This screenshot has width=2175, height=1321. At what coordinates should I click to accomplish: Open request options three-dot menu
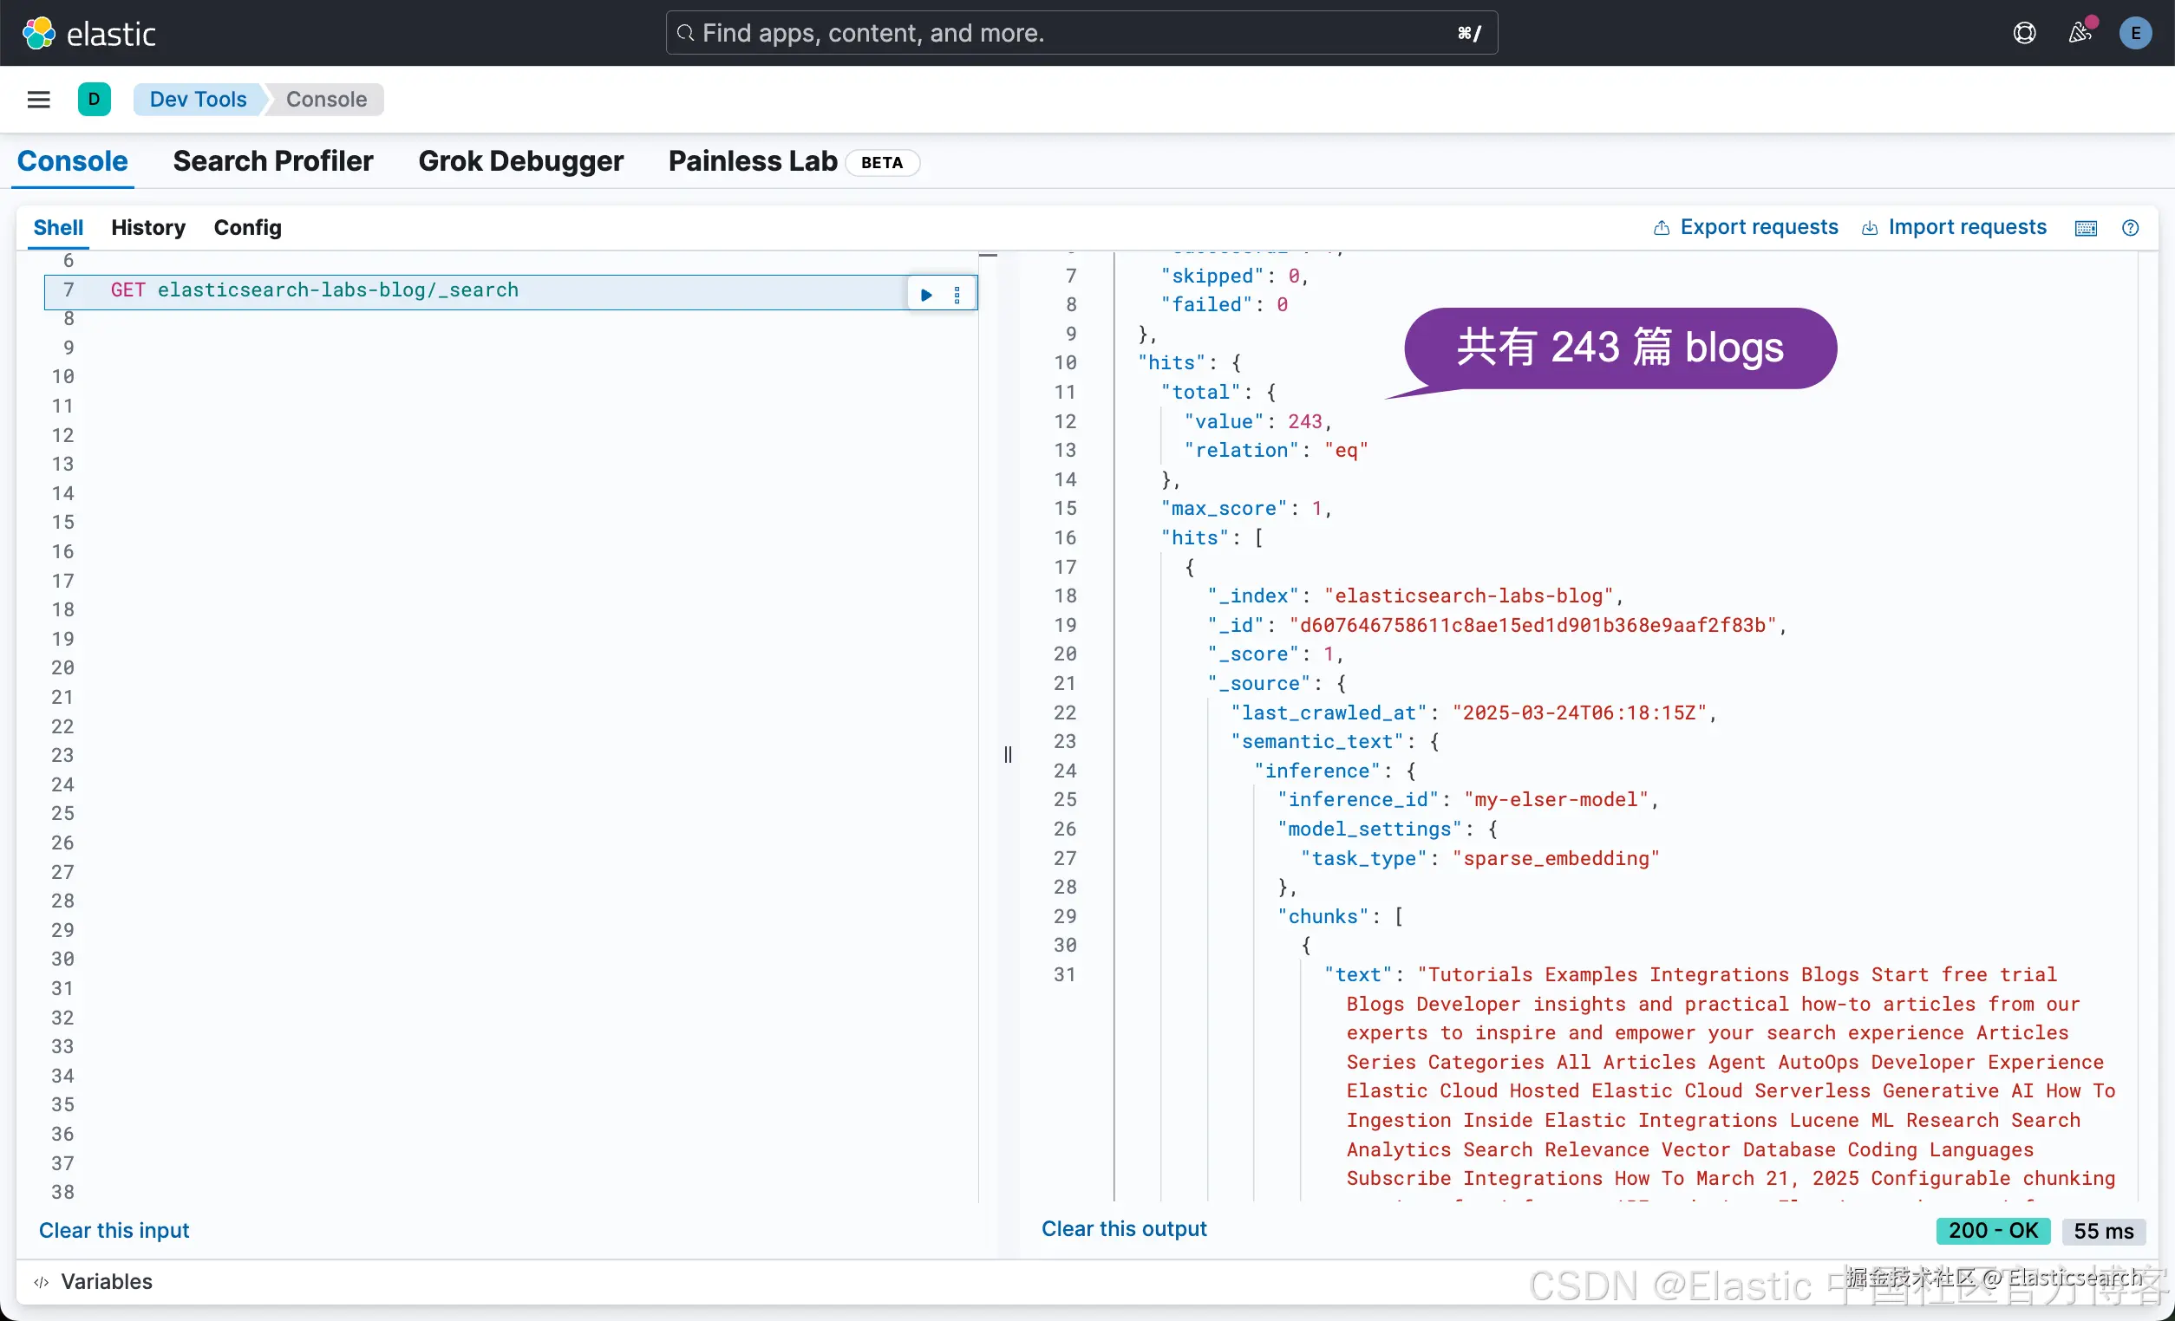coord(957,295)
